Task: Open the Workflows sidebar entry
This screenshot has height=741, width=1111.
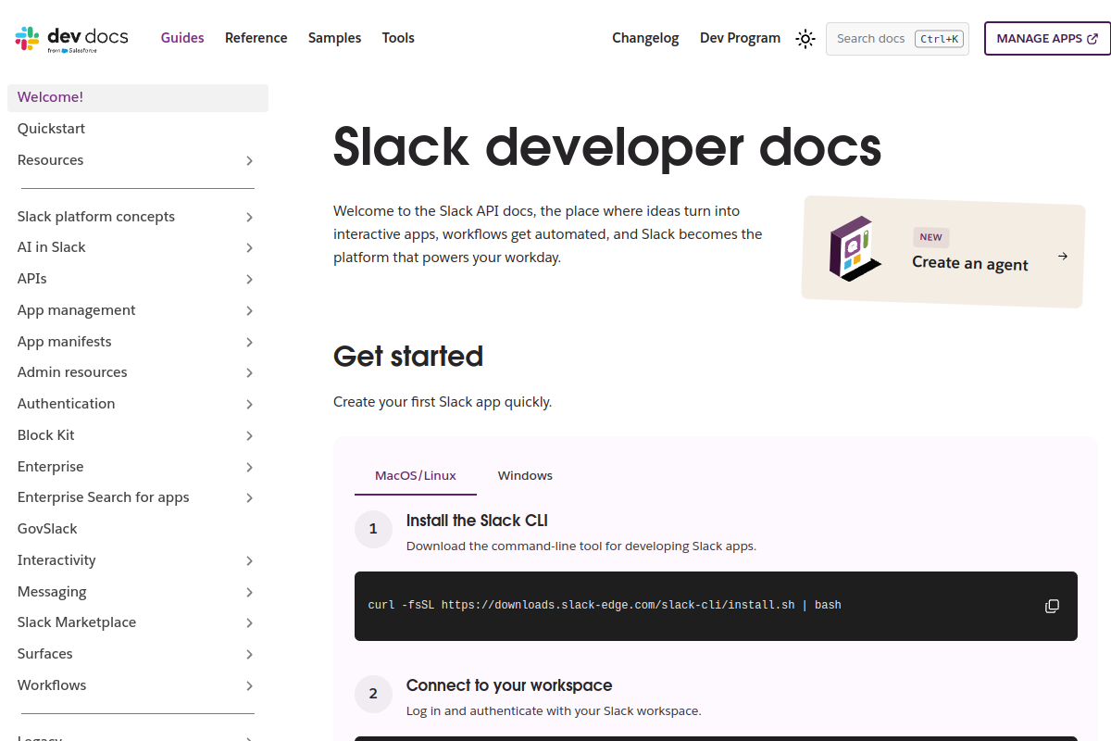Action: pyautogui.click(x=52, y=685)
